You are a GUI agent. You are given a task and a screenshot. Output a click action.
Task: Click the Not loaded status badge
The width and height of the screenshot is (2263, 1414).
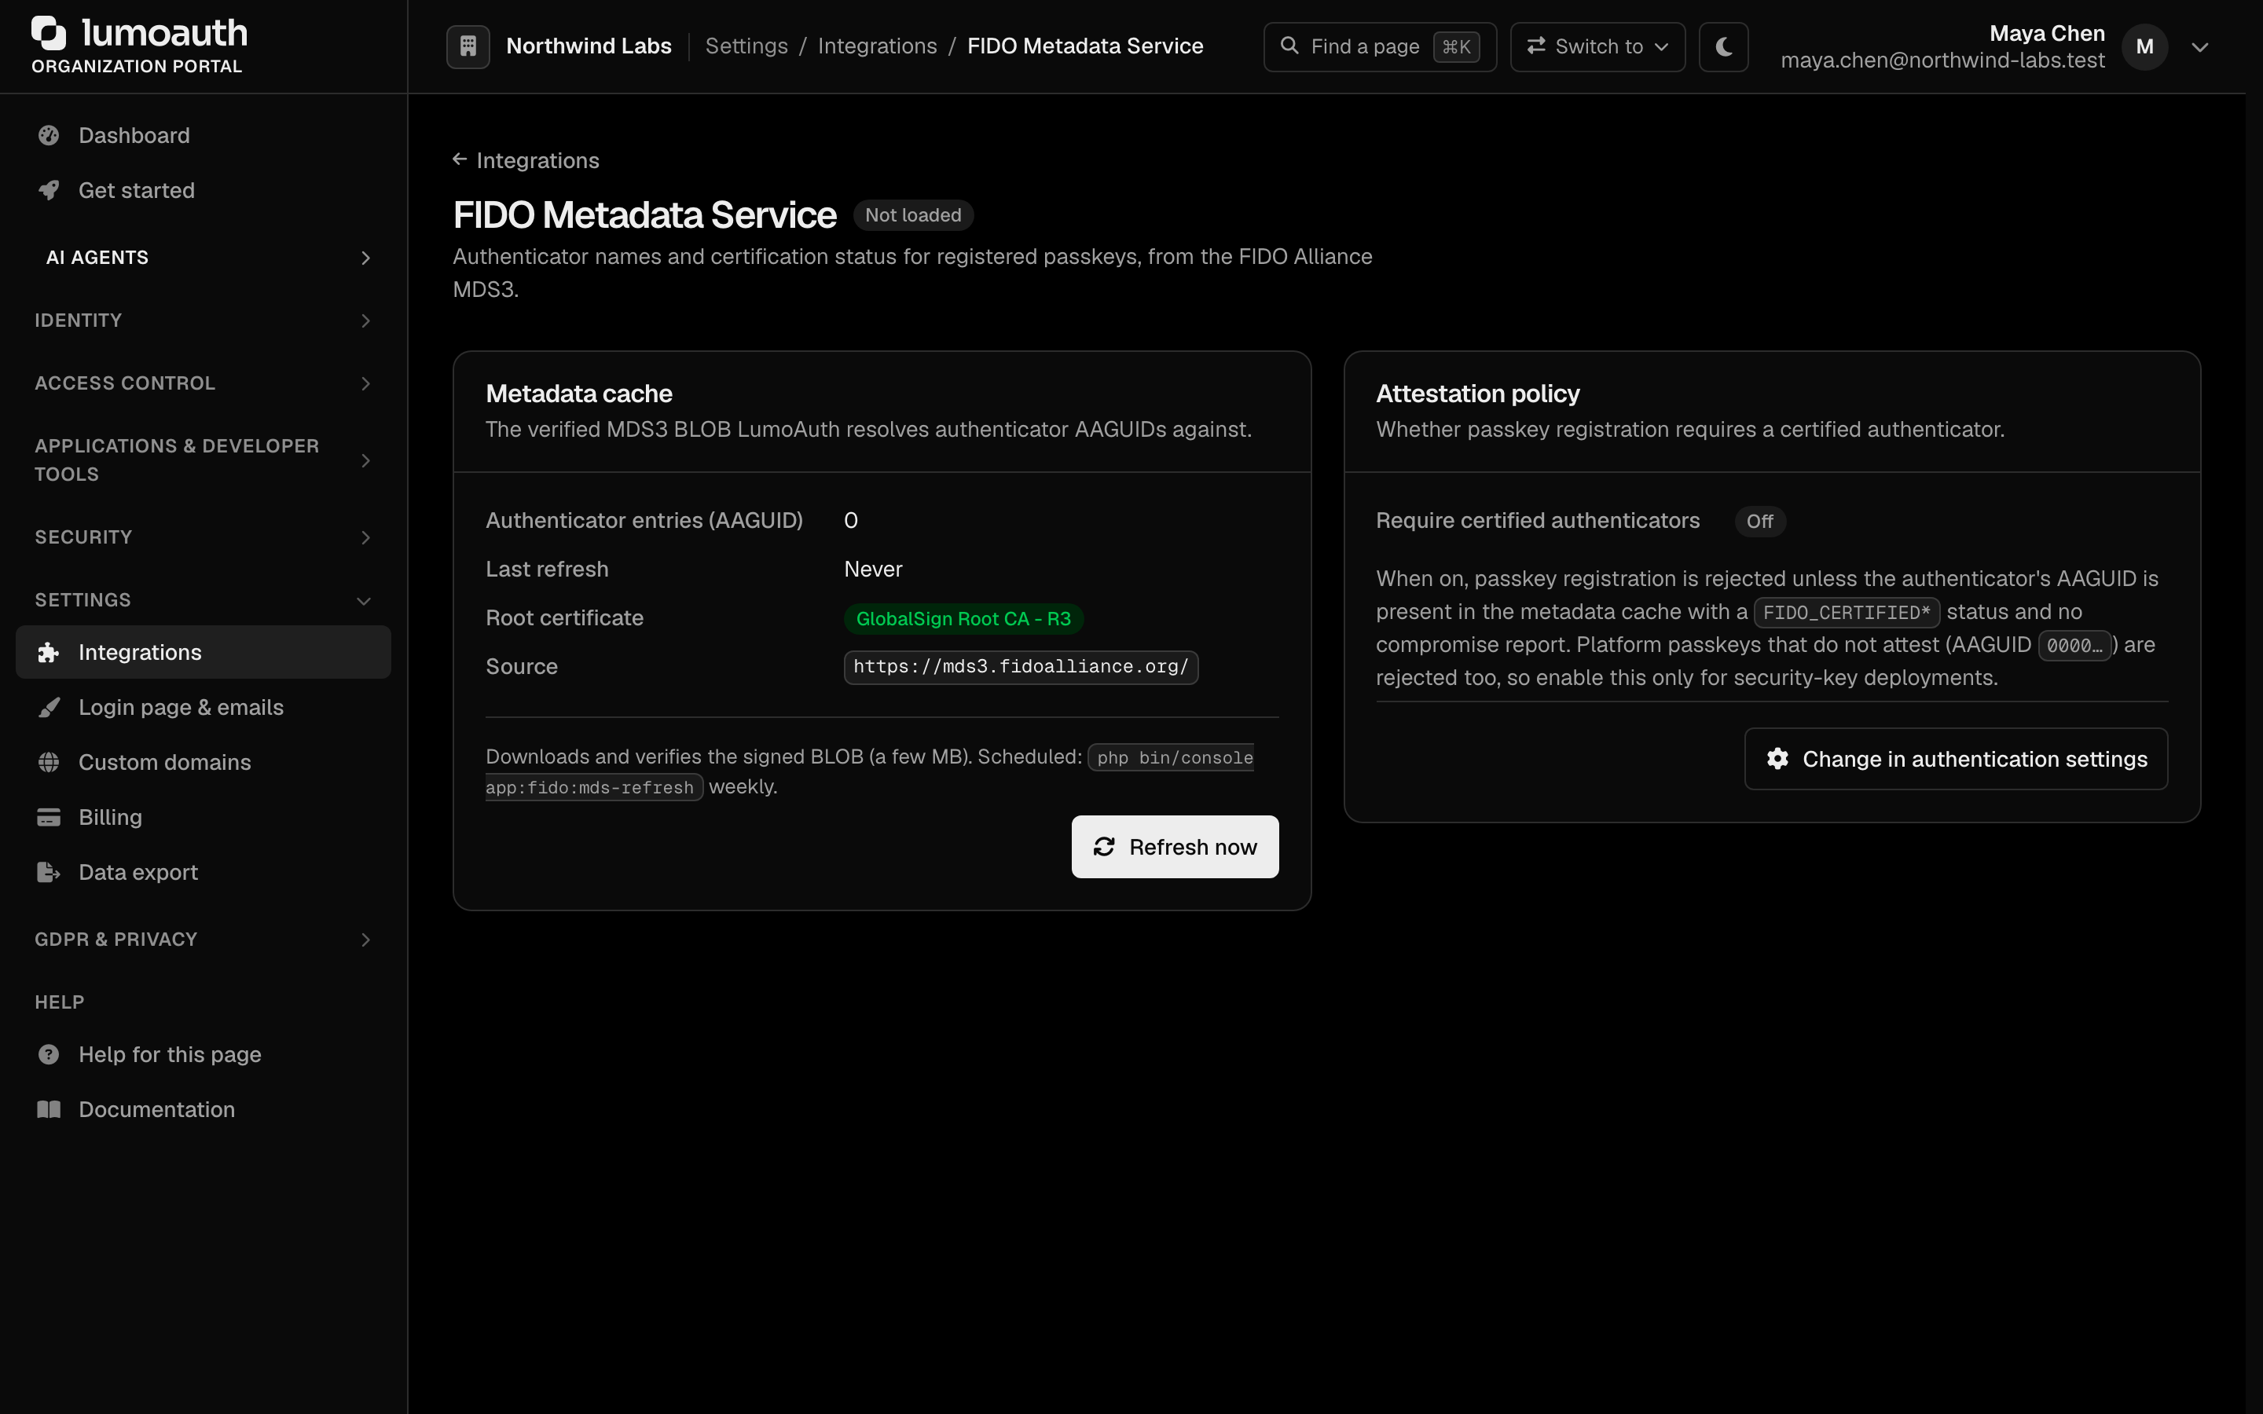(x=913, y=216)
